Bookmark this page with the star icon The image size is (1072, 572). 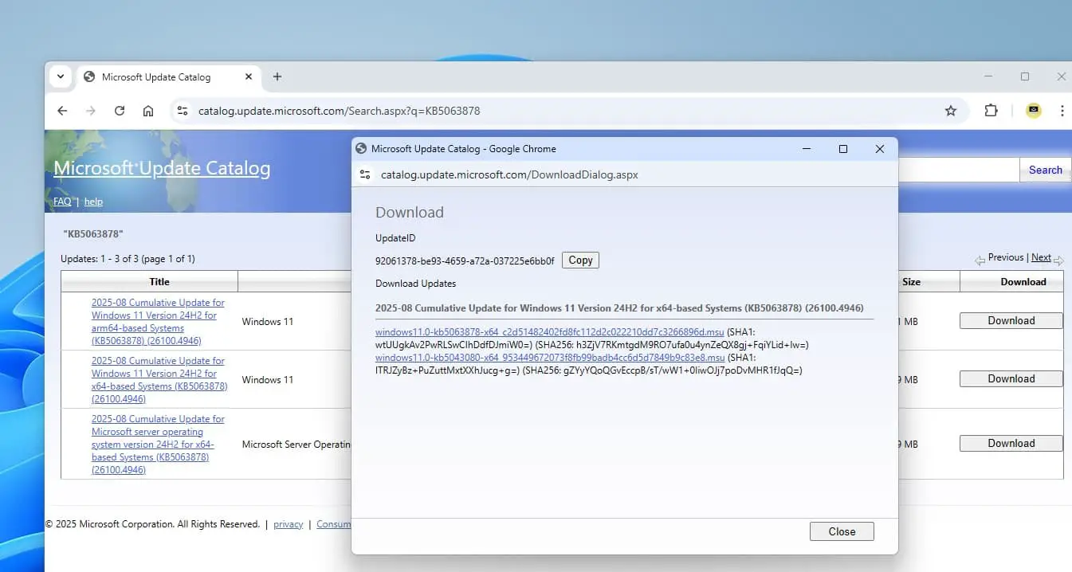tap(951, 111)
